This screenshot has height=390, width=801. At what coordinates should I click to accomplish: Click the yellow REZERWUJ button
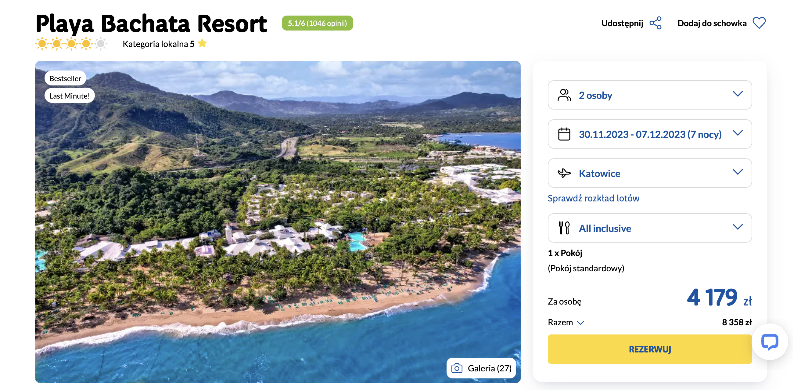(649, 348)
